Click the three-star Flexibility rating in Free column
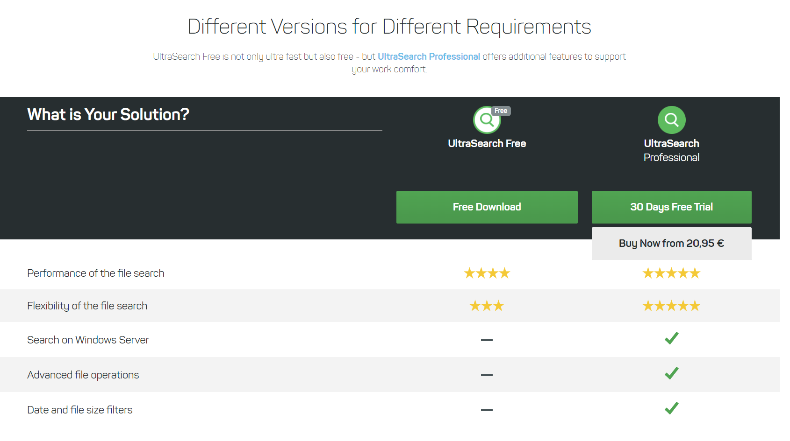 [487, 306]
